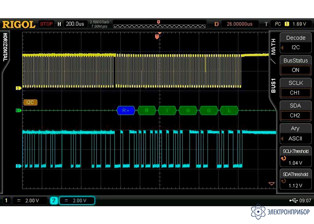Screen dimensions: 314x224
Task: Click the orange triangle indicator in the bottom-right of the grid
Action: (271, 184)
